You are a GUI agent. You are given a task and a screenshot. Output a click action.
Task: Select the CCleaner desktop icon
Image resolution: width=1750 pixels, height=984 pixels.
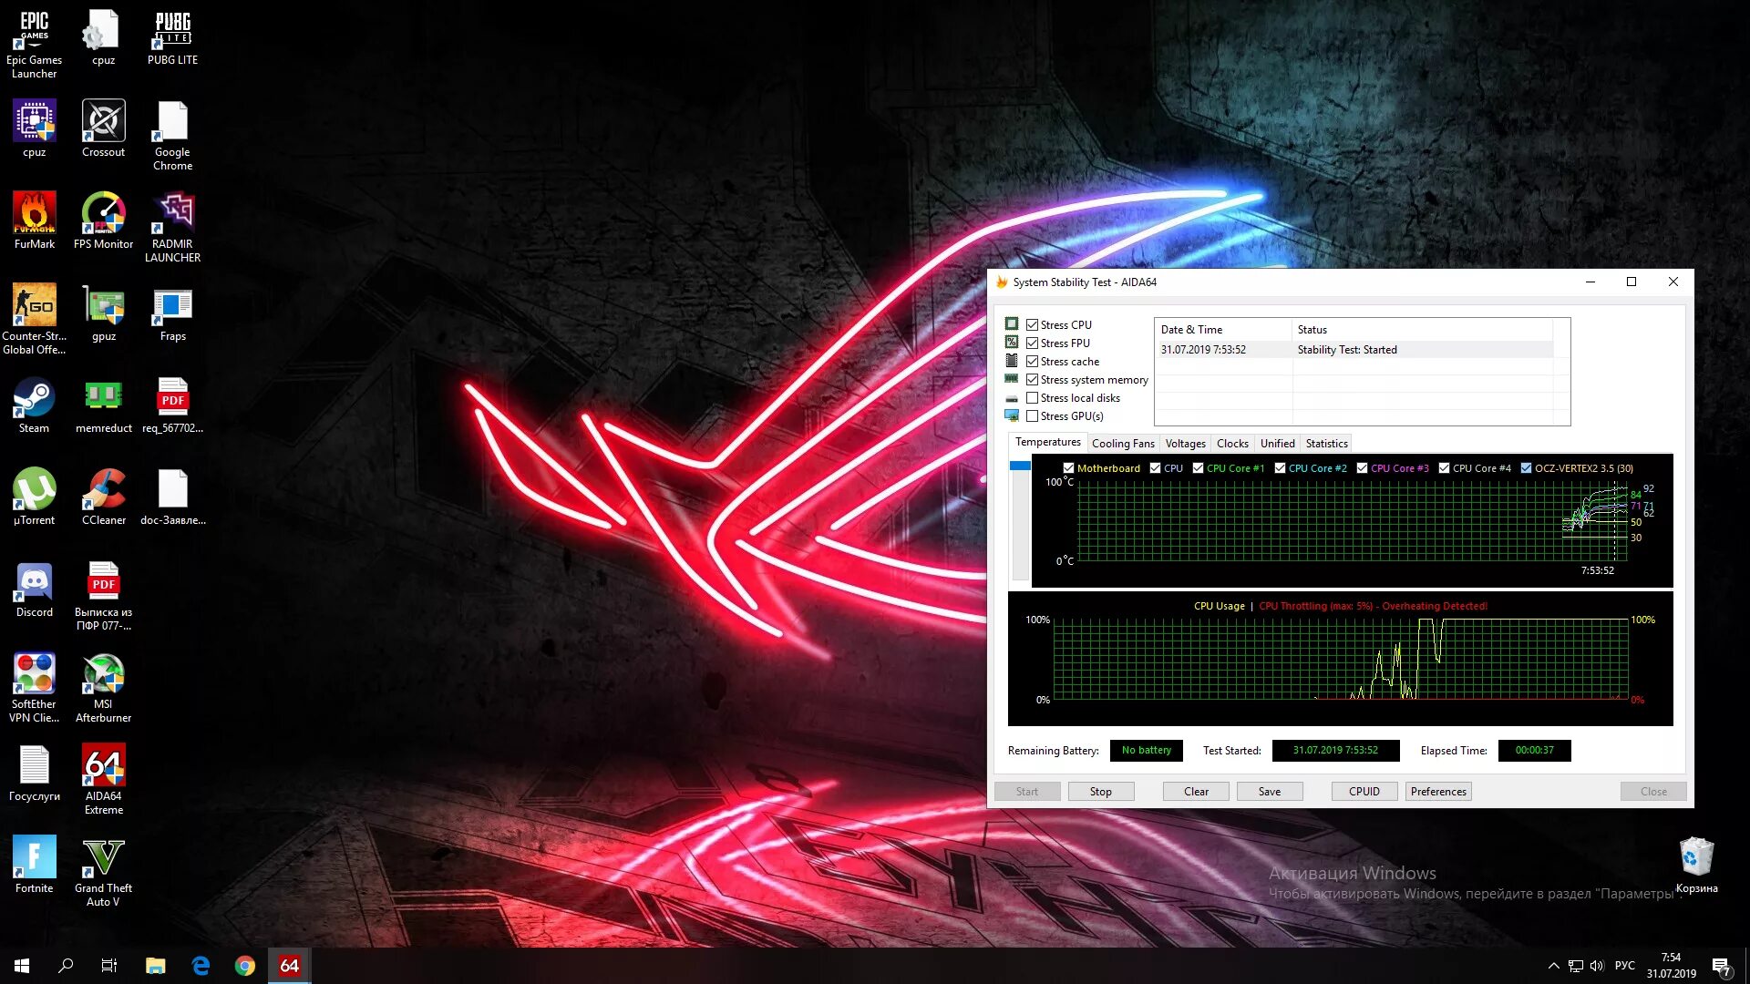pyautogui.click(x=103, y=490)
